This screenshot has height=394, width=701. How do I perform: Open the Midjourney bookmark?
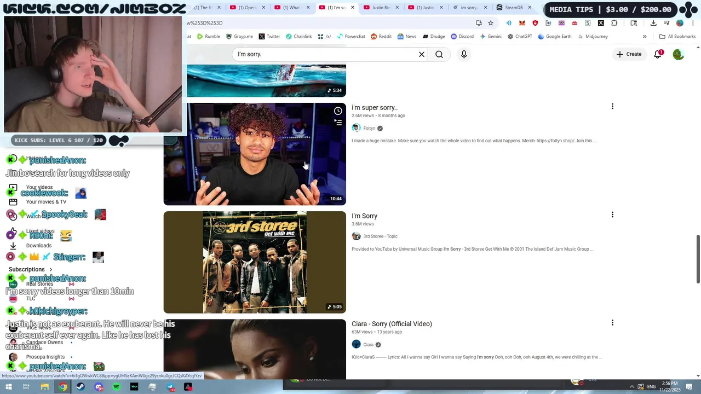coord(592,37)
